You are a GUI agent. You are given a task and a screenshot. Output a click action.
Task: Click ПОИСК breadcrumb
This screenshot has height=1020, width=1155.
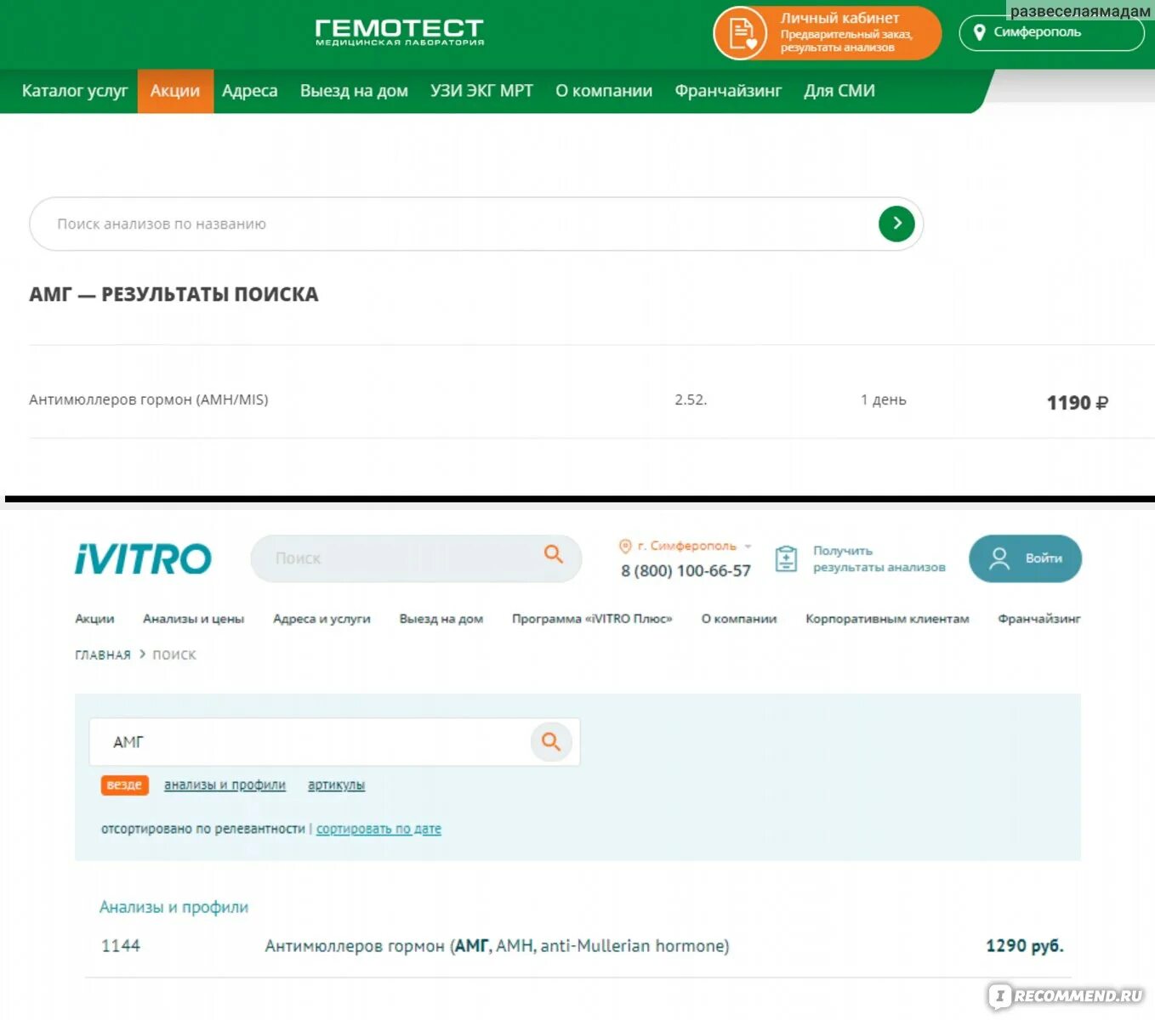pos(174,654)
